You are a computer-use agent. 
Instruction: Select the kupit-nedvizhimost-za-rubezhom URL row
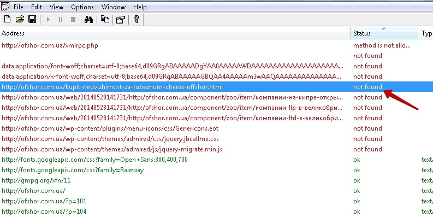pyautogui.click(x=216, y=87)
